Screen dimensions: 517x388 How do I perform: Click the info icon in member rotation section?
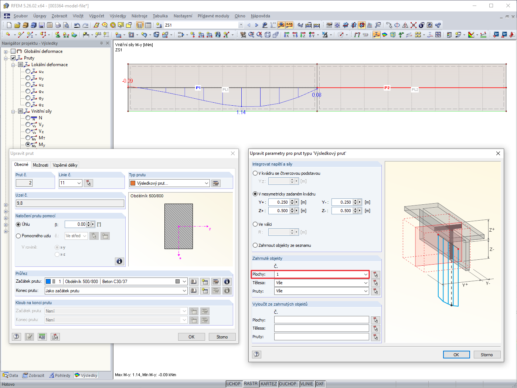(x=119, y=261)
